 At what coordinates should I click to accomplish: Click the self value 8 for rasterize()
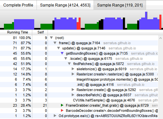[46, 74]
